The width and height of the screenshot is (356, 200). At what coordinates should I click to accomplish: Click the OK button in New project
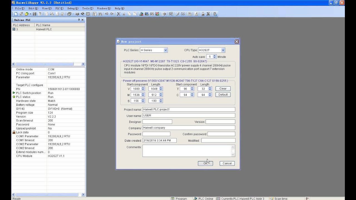point(205,163)
